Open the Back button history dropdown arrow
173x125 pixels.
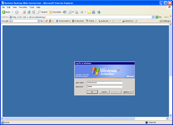point(12,12)
